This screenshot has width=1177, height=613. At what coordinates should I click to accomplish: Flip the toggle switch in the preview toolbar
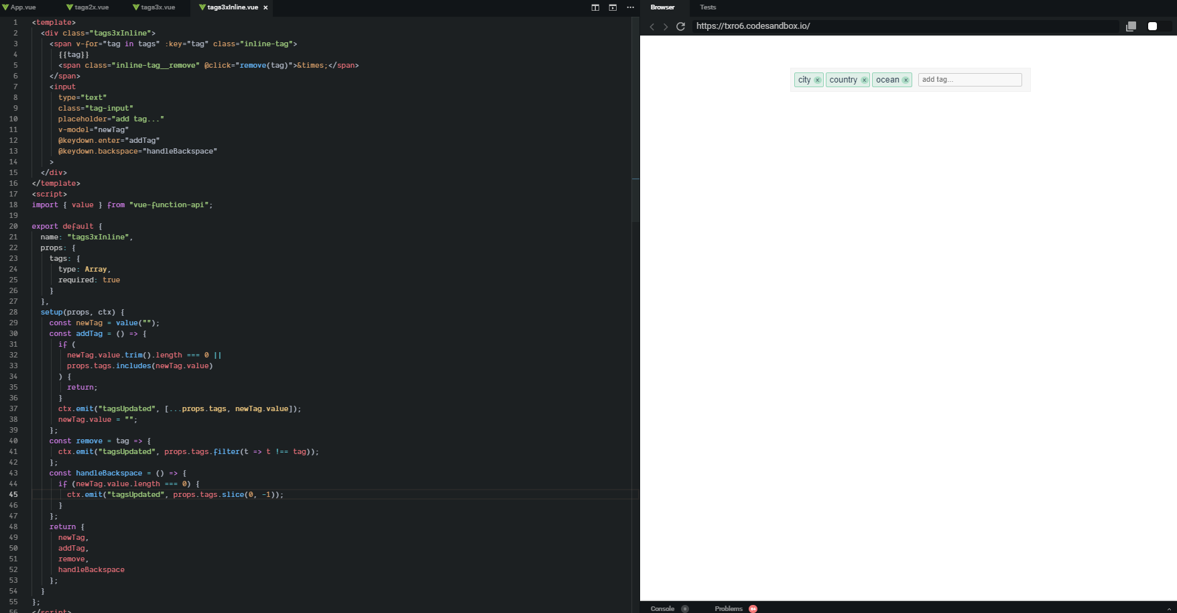1153,25
